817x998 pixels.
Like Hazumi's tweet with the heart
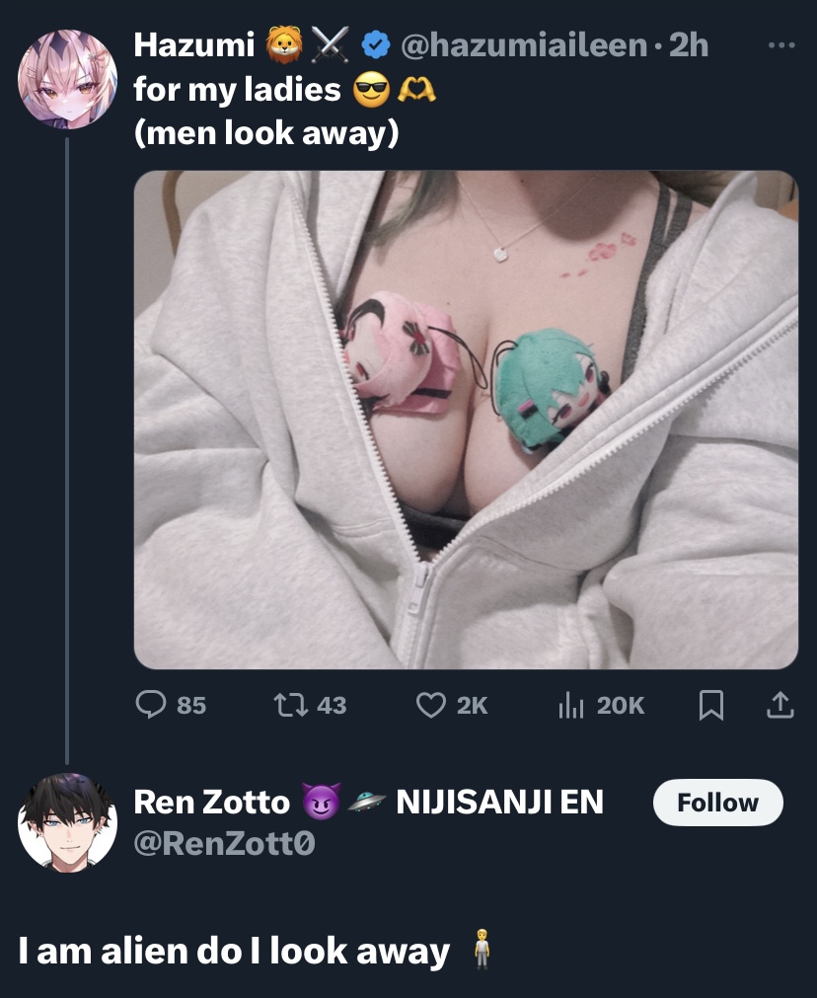[x=430, y=704]
